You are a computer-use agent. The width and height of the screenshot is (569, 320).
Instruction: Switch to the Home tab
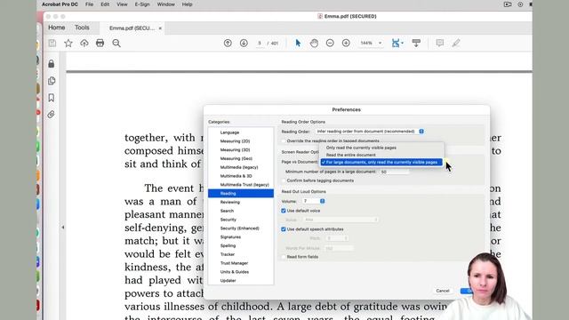pyautogui.click(x=57, y=28)
